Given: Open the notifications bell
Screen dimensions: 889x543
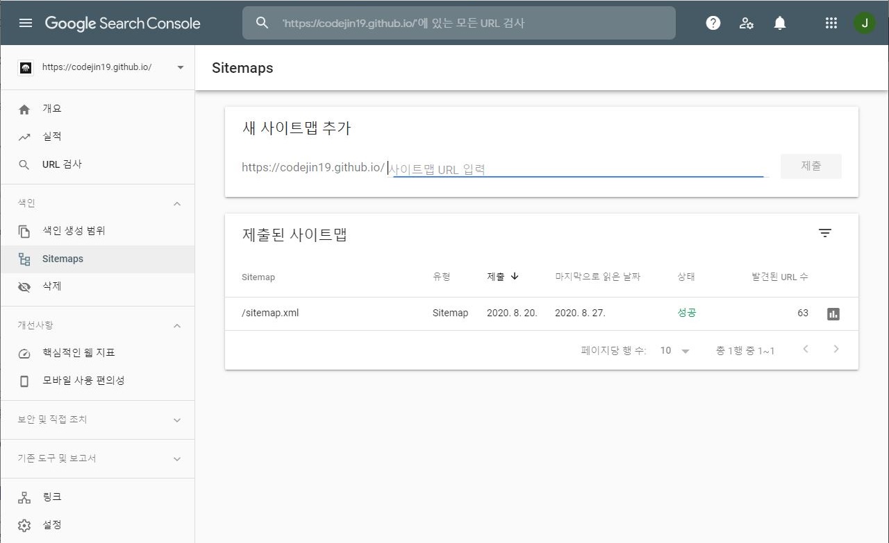Looking at the screenshot, I should pos(780,23).
